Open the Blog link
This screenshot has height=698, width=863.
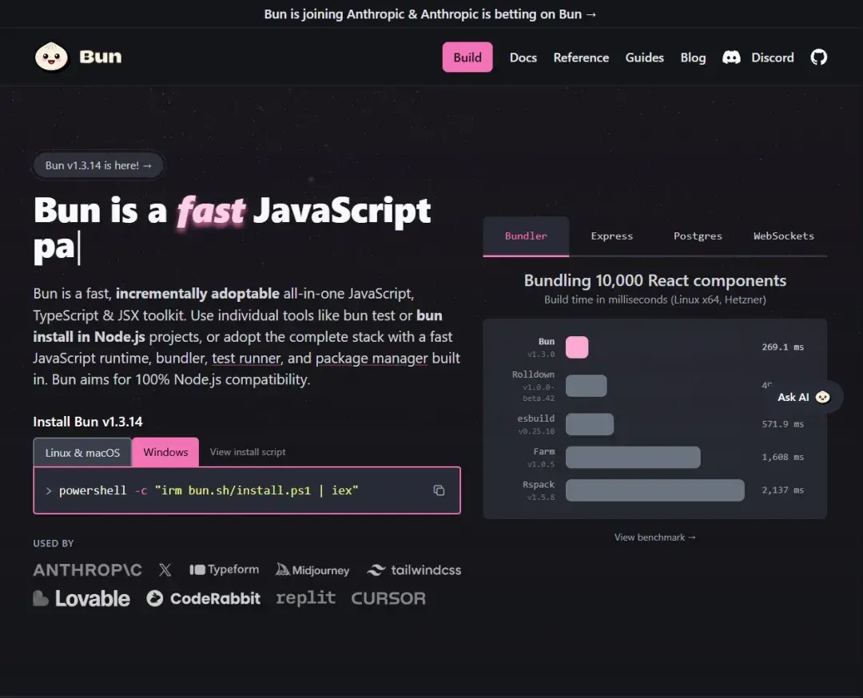click(693, 58)
